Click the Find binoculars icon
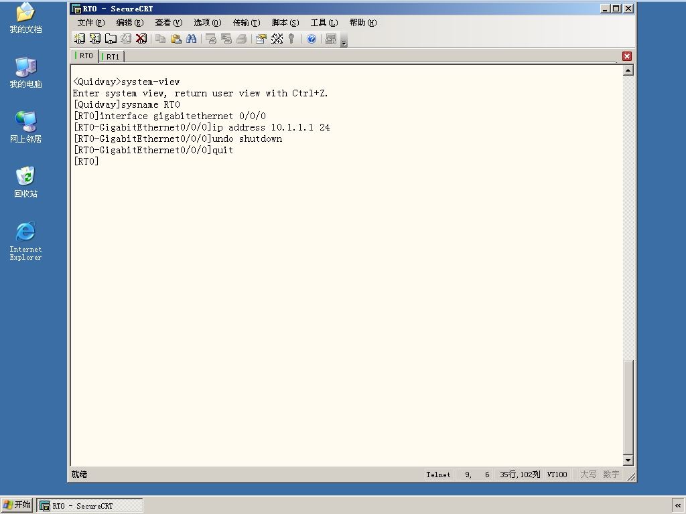 (191, 39)
